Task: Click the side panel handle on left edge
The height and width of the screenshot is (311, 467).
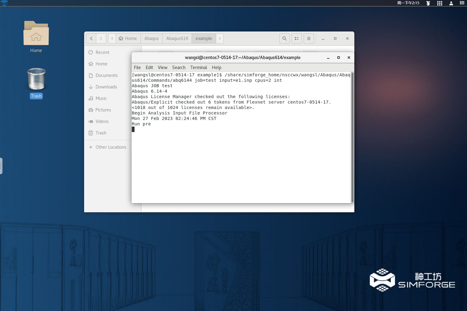Action: pos(1,166)
